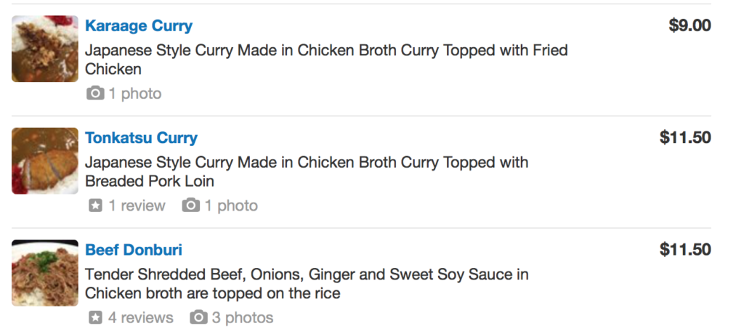Open '1 photo' text link under Tonkatsu Curry

click(x=231, y=206)
